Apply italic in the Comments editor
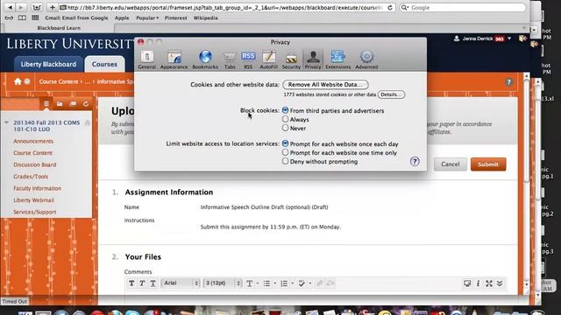The image size is (561, 315). (142, 283)
